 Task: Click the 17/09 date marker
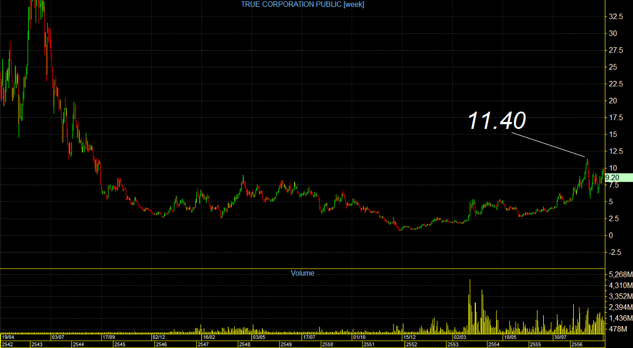pyautogui.click(x=109, y=337)
